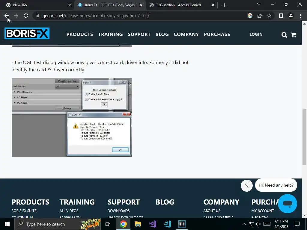This screenshot has width=307, height=230.
Task: Click the LOGIN link
Action: pos(256,34)
